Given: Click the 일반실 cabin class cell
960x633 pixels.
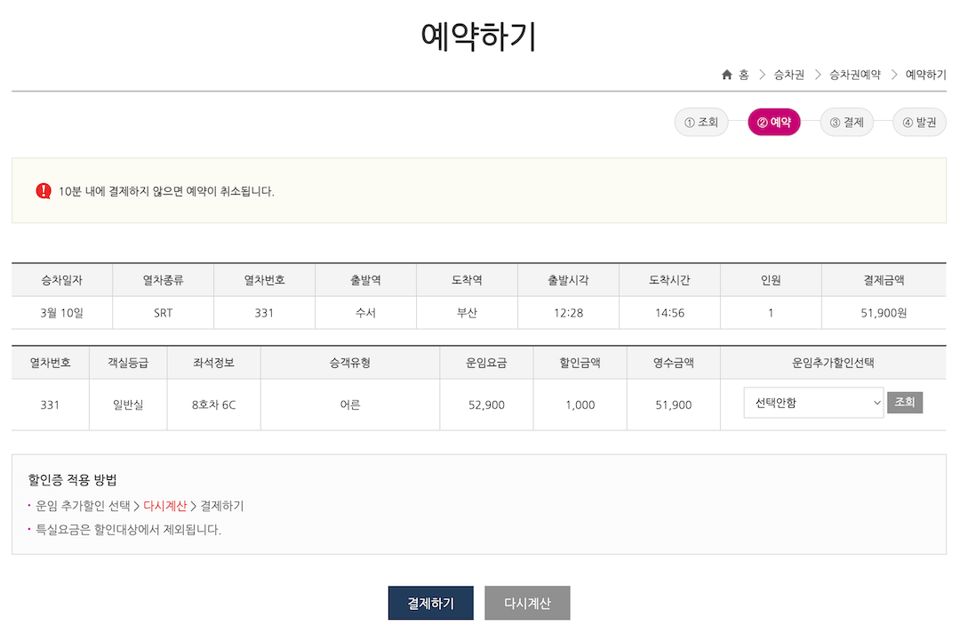Looking at the screenshot, I should point(128,405).
